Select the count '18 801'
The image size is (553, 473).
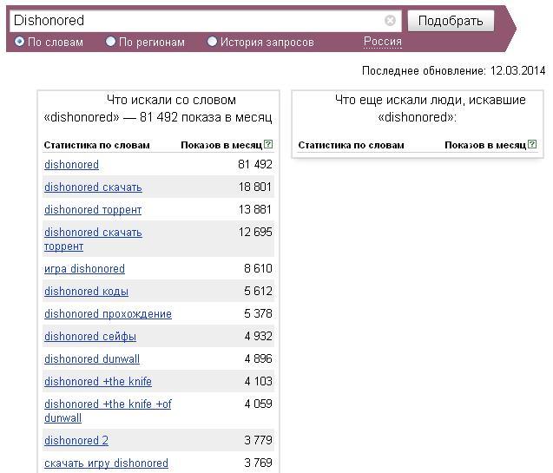point(255,187)
